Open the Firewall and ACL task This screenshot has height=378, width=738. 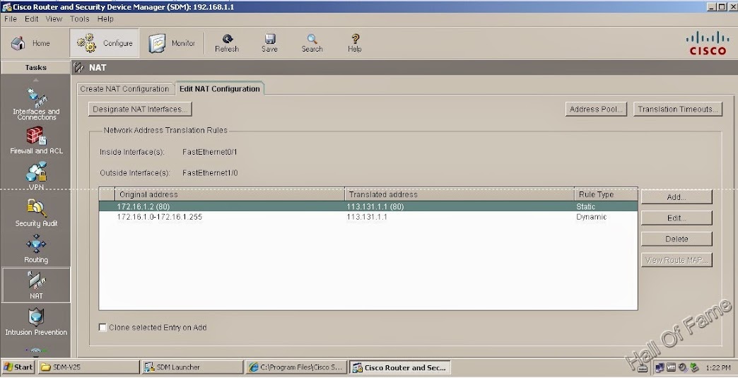pyautogui.click(x=36, y=141)
